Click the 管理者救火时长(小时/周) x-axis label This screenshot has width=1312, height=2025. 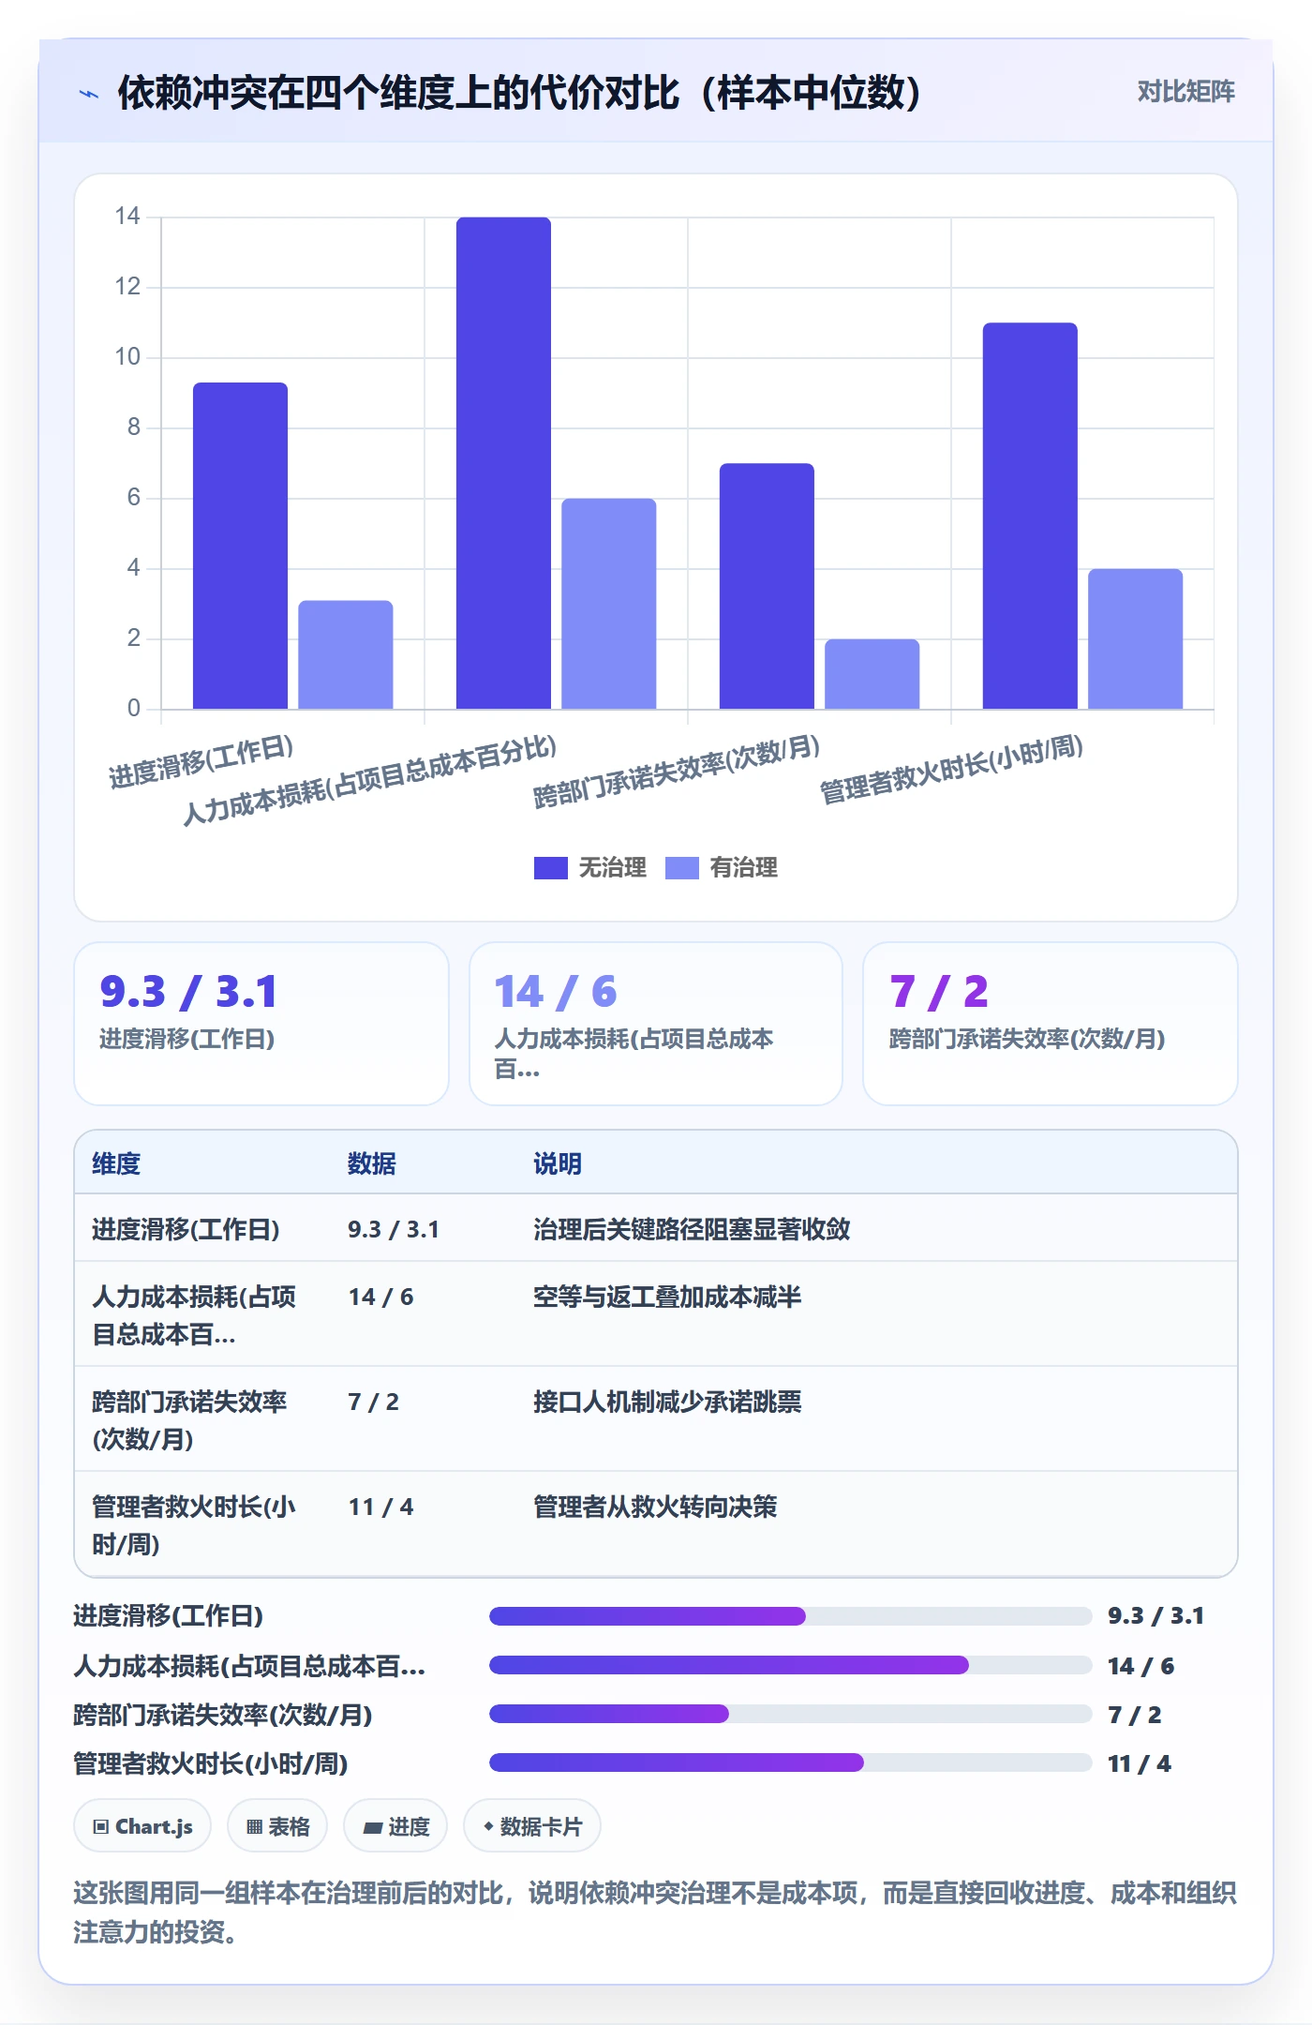tap(952, 769)
